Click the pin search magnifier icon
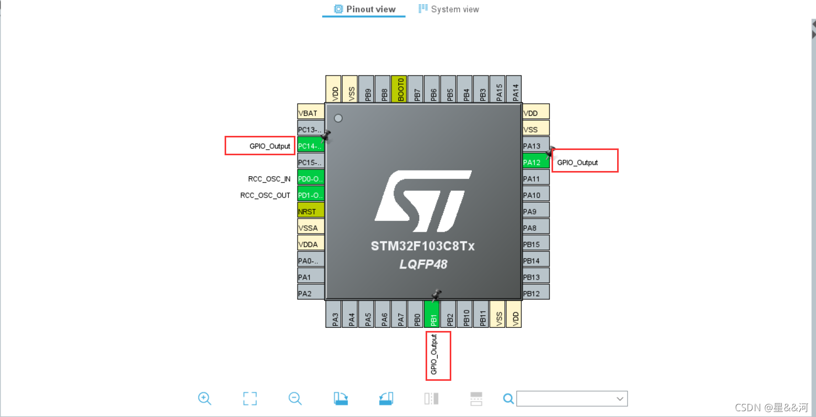Screen dimensions: 816x417 pyautogui.click(x=507, y=399)
